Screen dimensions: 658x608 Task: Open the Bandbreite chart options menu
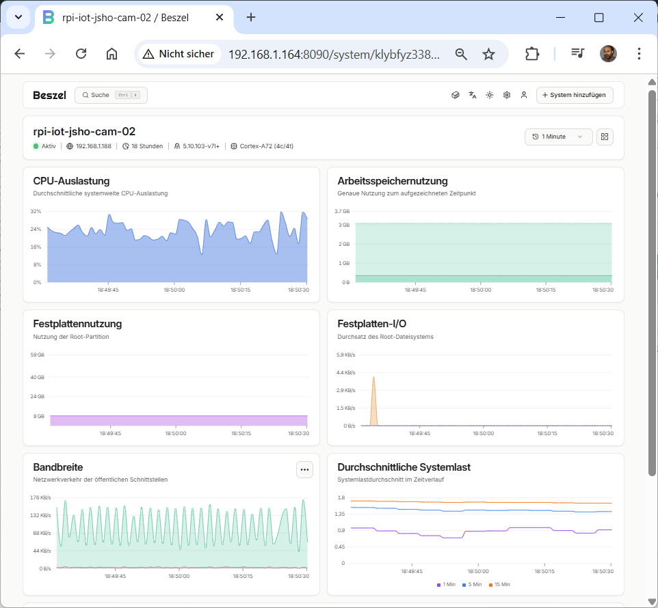(x=304, y=469)
